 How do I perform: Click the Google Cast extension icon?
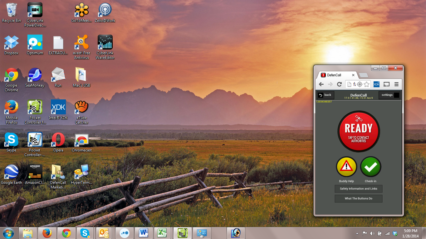tap(387, 84)
